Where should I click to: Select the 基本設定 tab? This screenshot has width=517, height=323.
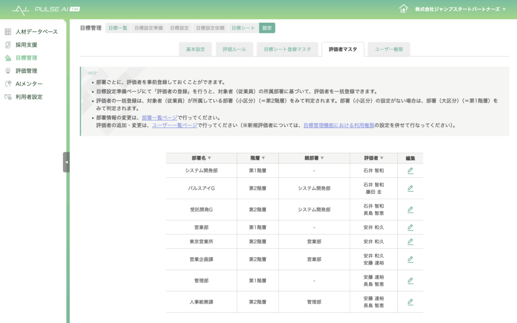[x=195, y=49]
